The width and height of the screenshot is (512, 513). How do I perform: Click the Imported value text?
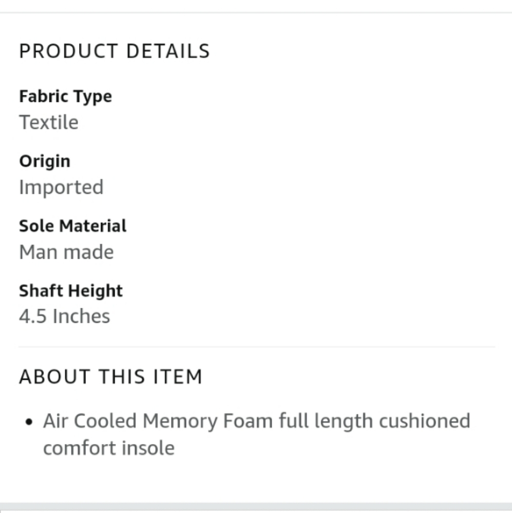(61, 187)
